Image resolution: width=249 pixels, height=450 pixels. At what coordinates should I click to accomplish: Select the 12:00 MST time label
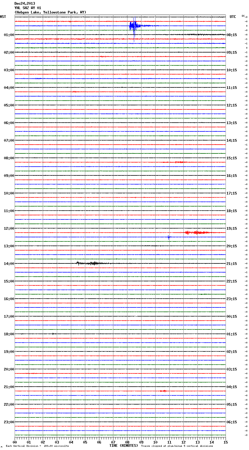[x=9, y=229]
